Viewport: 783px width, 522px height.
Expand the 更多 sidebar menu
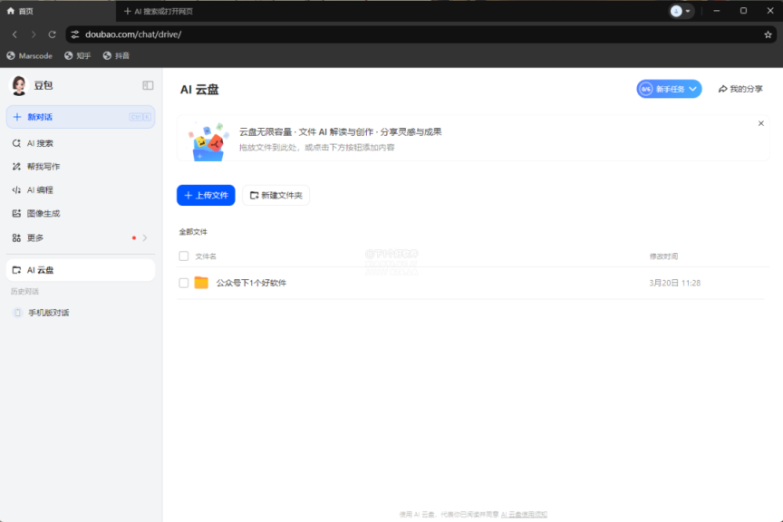click(x=40, y=237)
